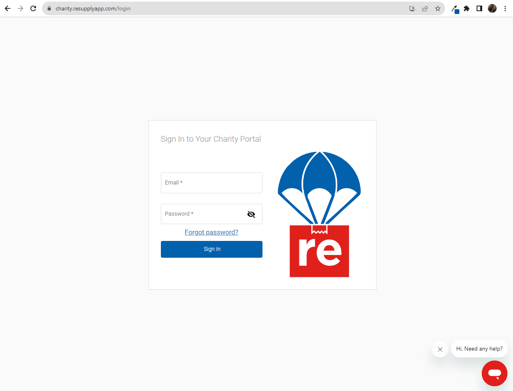Open the Chrome profile avatar
Image resolution: width=513 pixels, height=391 pixels.
(492, 8)
